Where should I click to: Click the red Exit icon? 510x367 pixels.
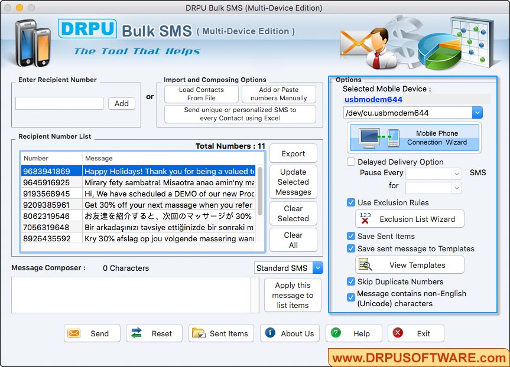(x=397, y=333)
